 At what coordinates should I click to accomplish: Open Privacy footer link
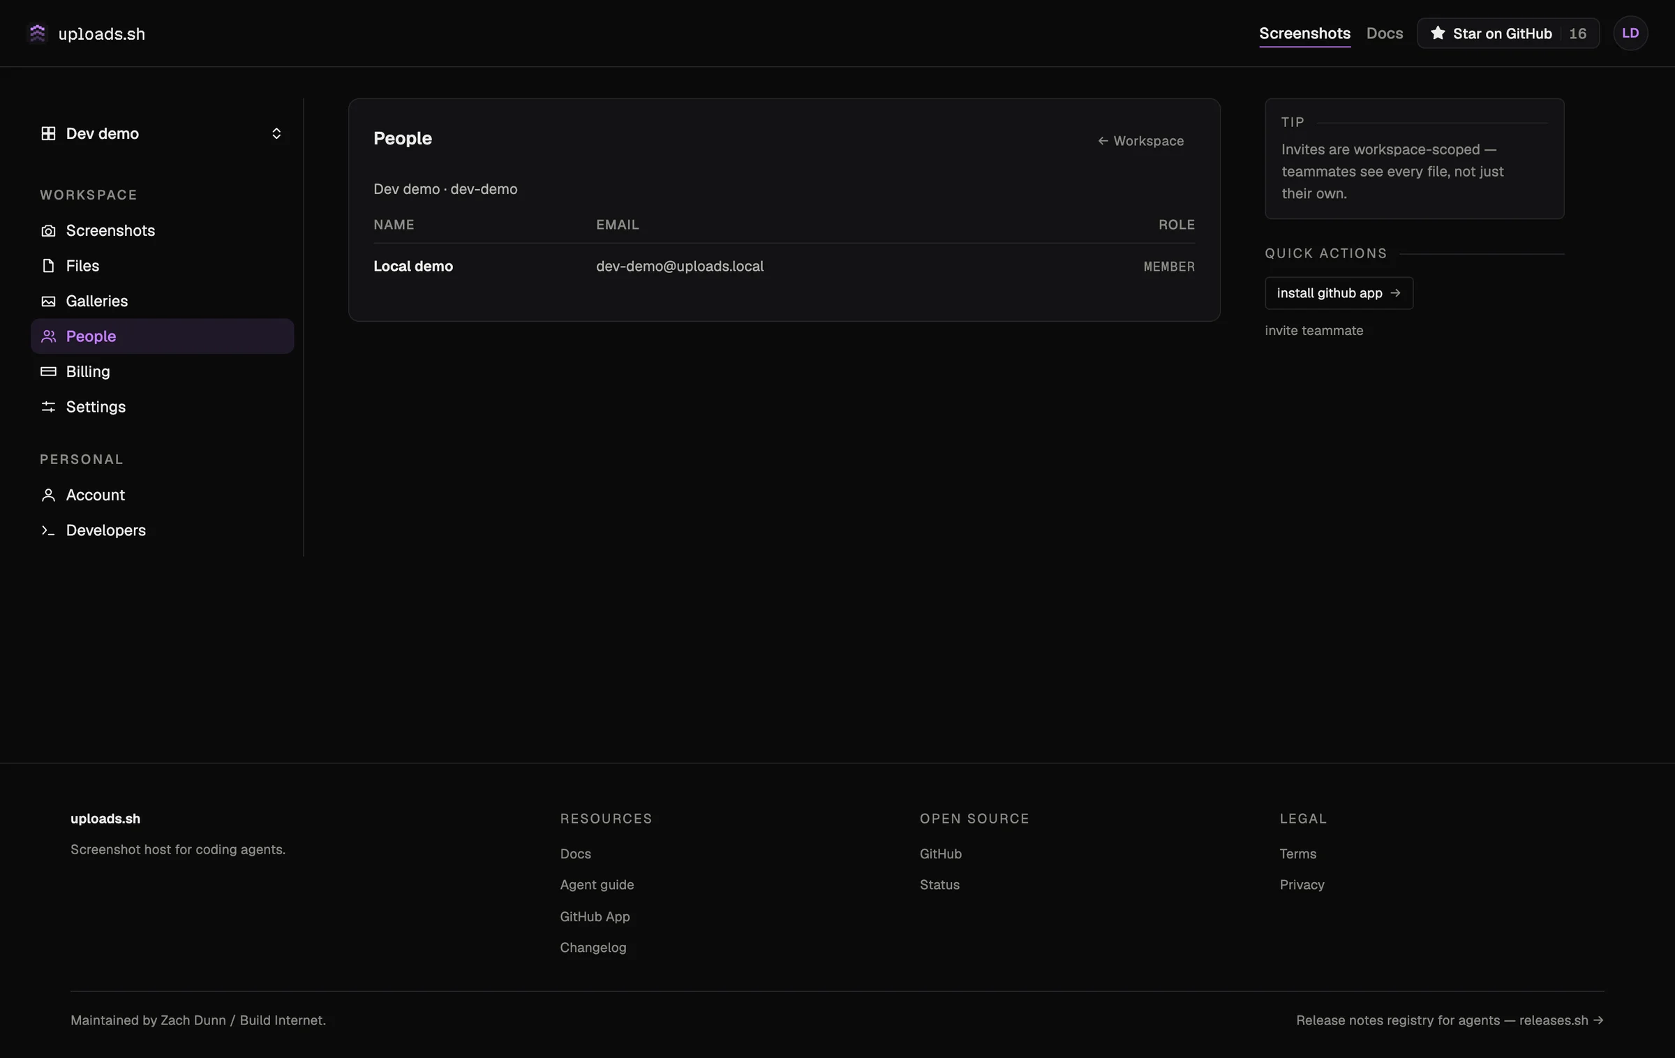[x=1302, y=885]
